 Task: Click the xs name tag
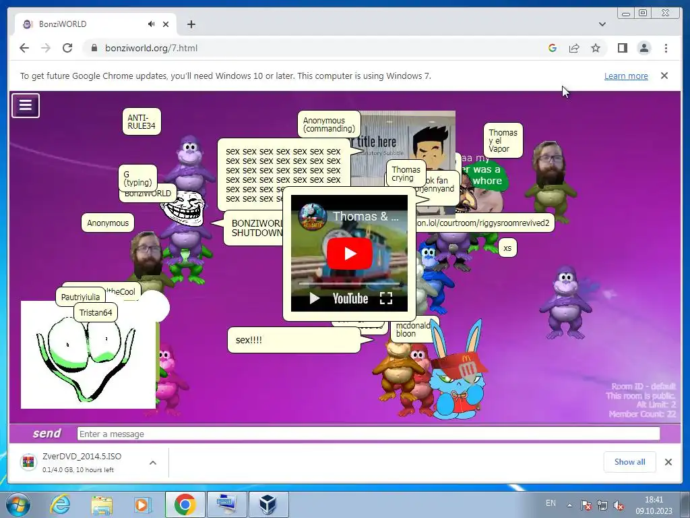(507, 248)
